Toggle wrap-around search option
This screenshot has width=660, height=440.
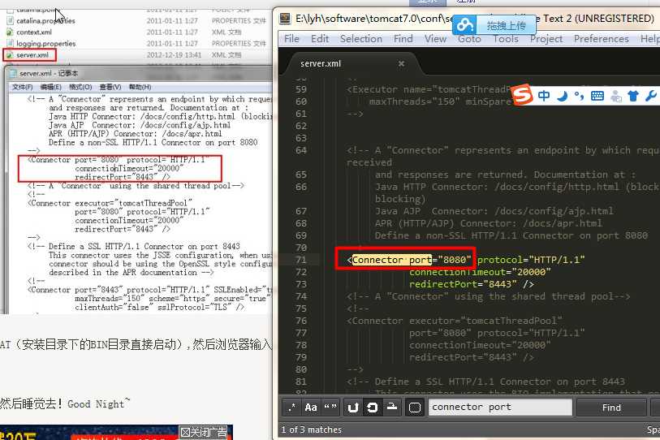(352, 408)
